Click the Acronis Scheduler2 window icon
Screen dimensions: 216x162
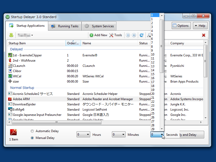(x=10, y=94)
